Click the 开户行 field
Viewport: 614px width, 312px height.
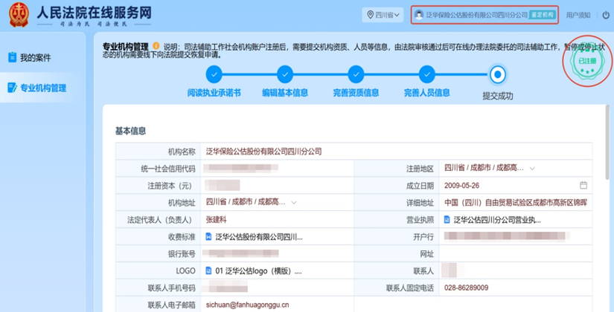515,236
